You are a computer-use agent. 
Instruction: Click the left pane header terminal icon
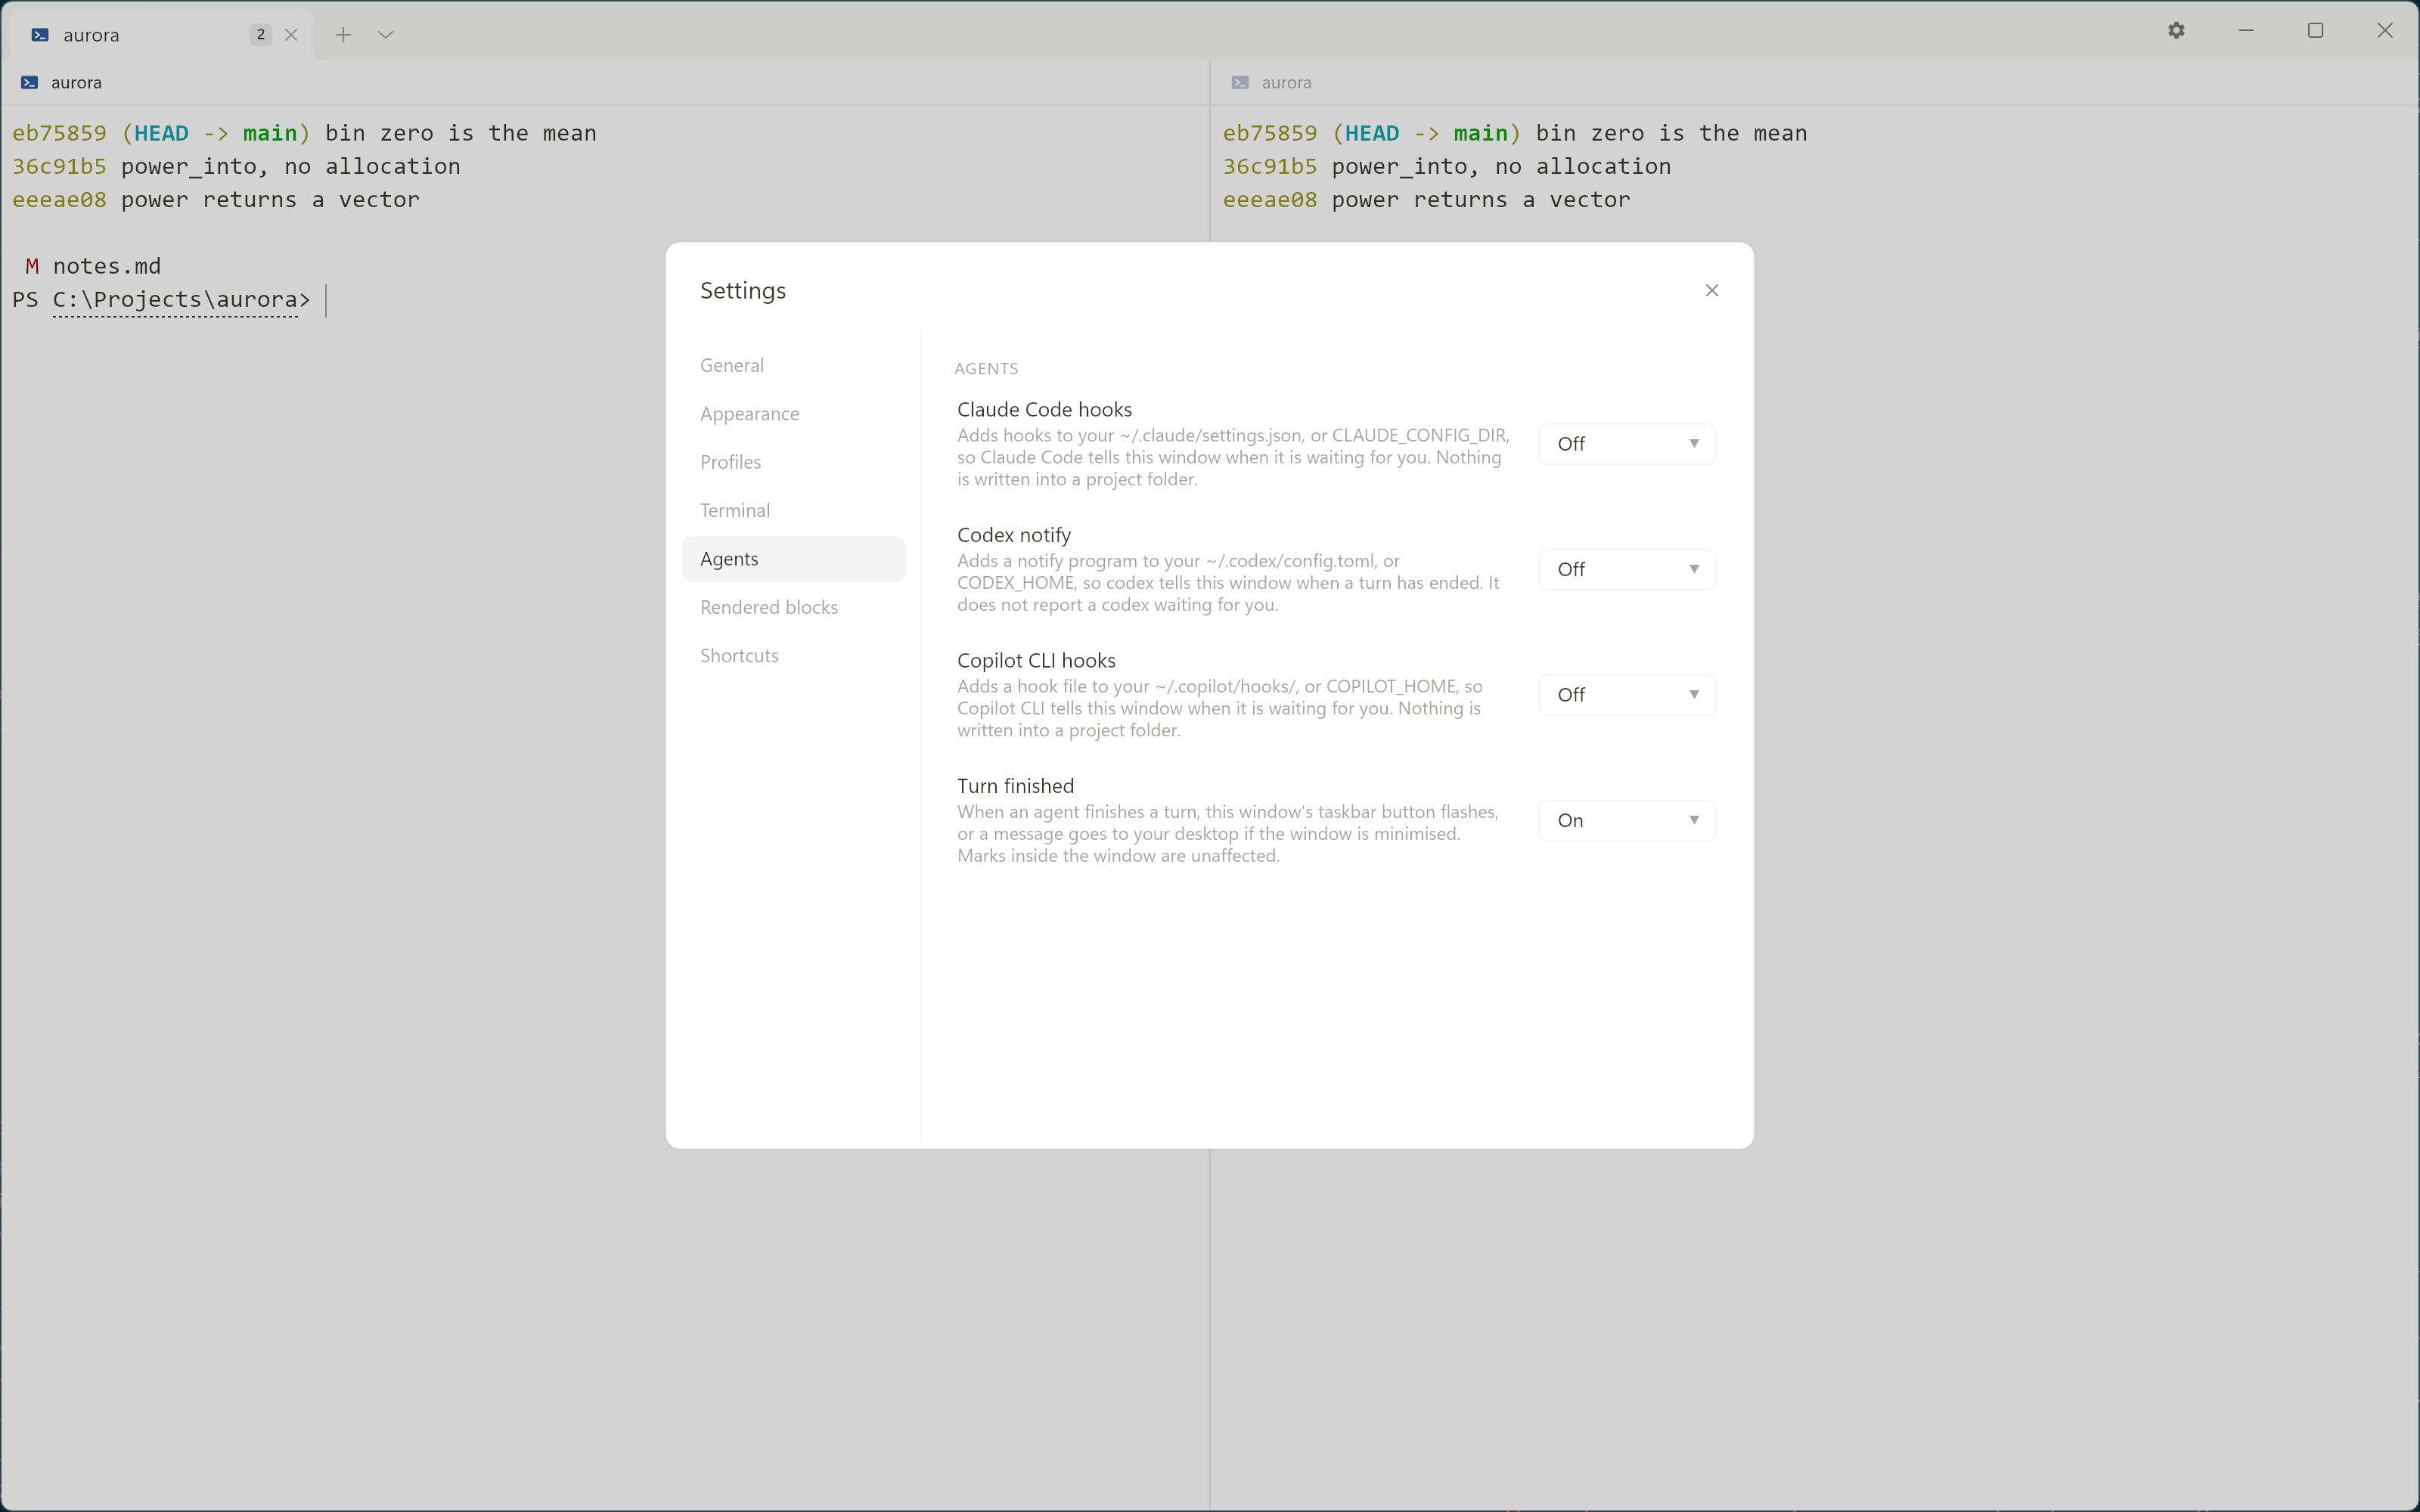point(30,83)
